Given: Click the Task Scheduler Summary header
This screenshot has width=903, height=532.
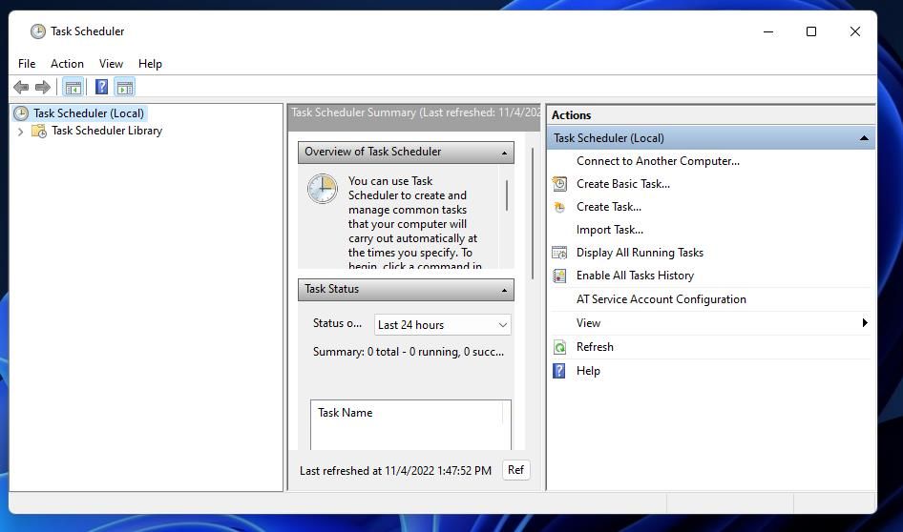Looking at the screenshot, I should pyautogui.click(x=414, y=113).
